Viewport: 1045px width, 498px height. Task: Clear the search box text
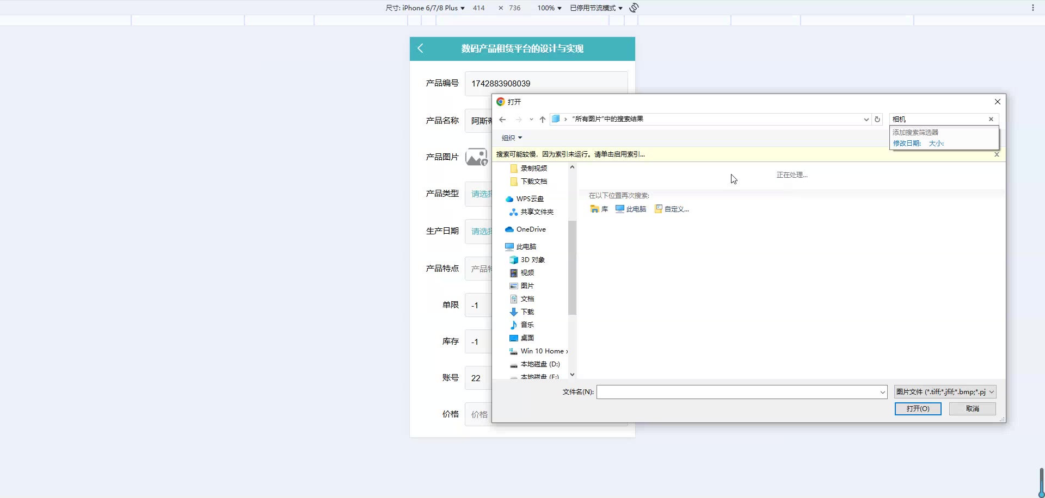coord(991,119)
